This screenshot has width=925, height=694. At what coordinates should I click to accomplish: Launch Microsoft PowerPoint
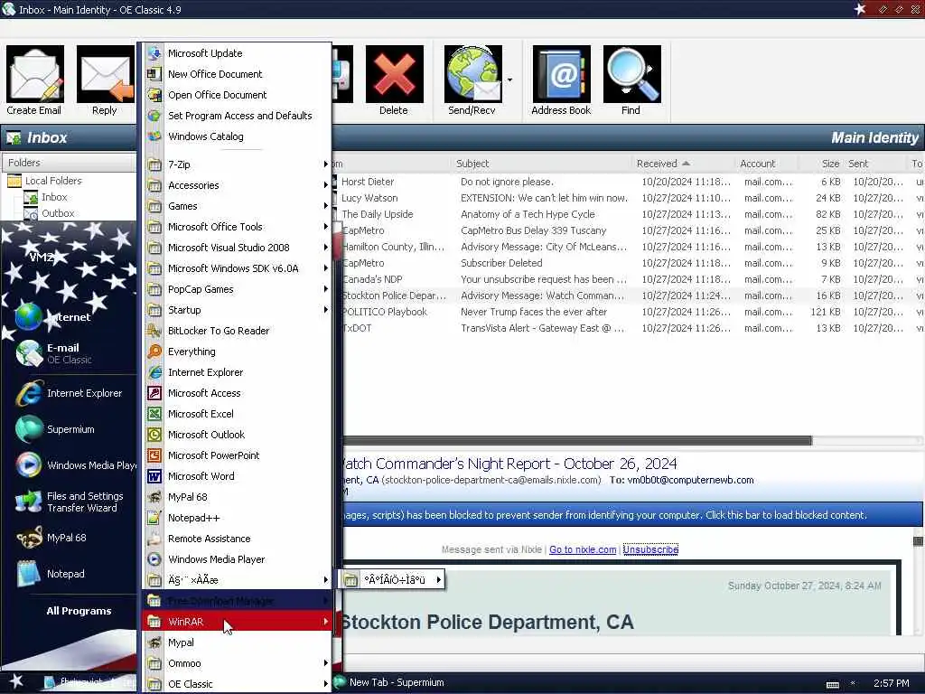(x=238, y=455)
